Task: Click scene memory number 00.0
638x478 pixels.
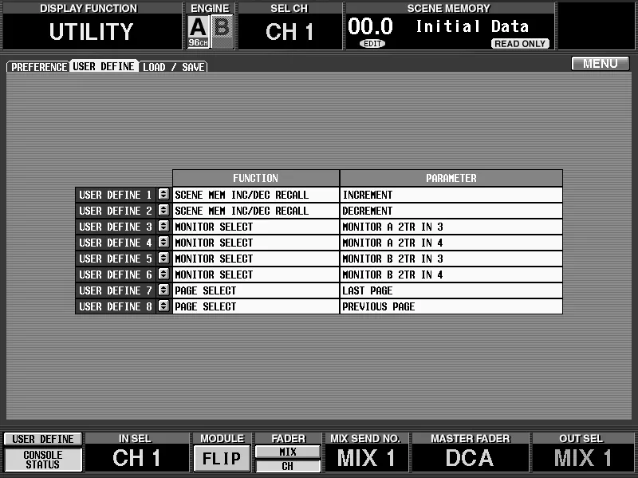Action: 370,27
